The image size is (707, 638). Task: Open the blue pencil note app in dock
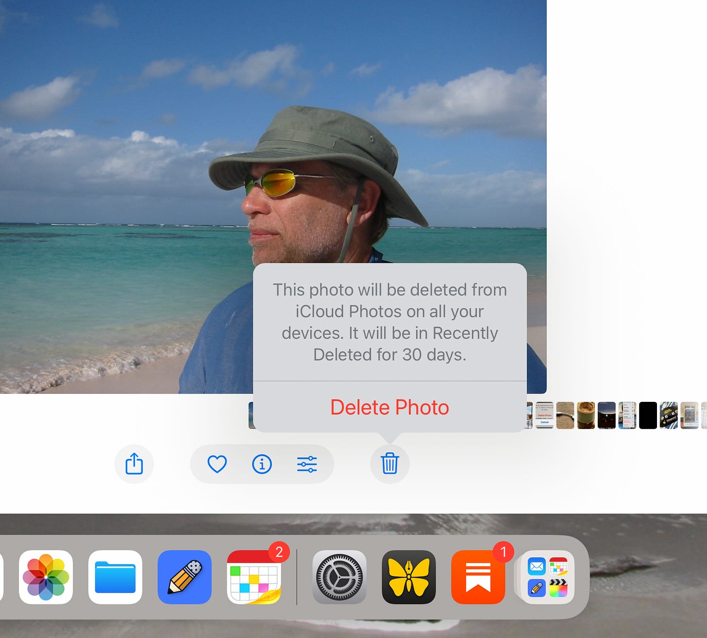point(185,577)
